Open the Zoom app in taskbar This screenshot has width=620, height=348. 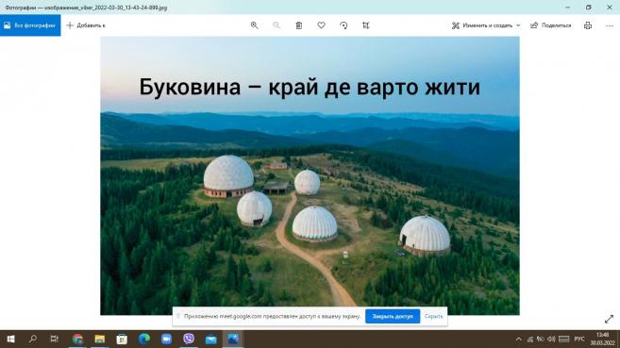[166, 339]
